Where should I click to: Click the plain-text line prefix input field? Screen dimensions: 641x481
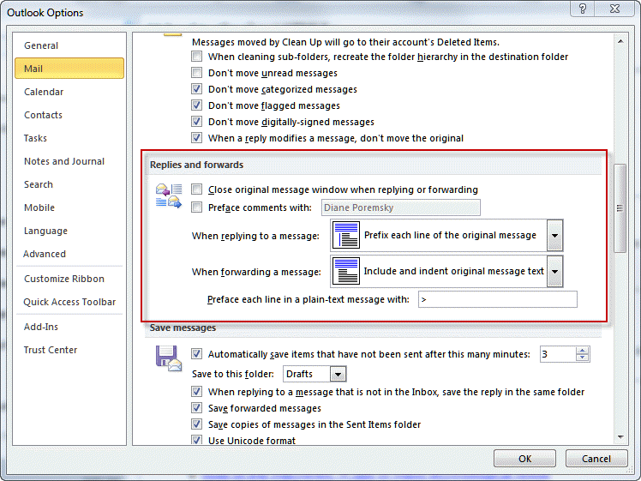coord(498,299)
